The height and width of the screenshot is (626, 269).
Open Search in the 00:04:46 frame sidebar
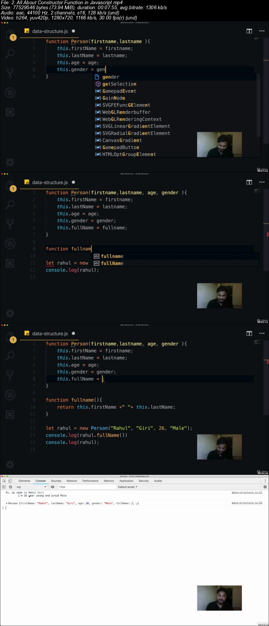click(x=10, y=356)
